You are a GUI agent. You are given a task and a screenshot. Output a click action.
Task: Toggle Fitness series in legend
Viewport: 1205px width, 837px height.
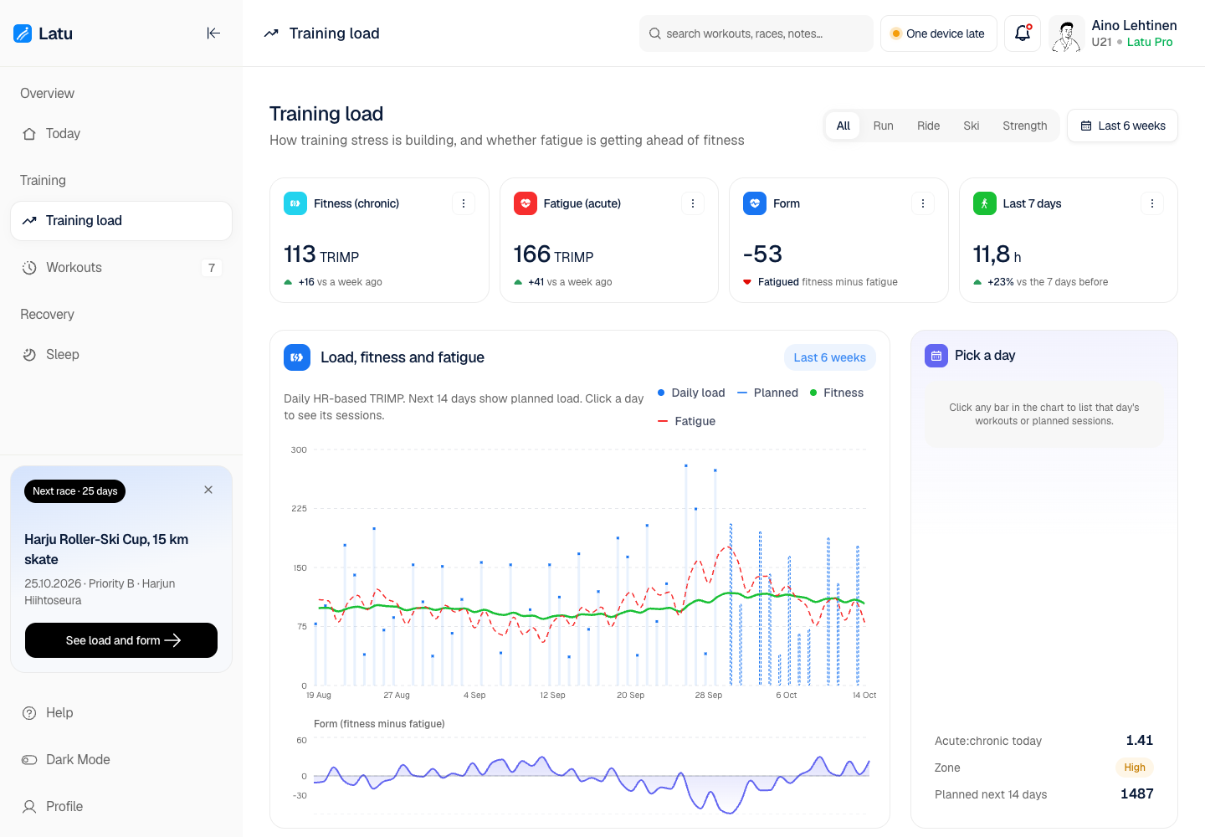click(837, 393)
